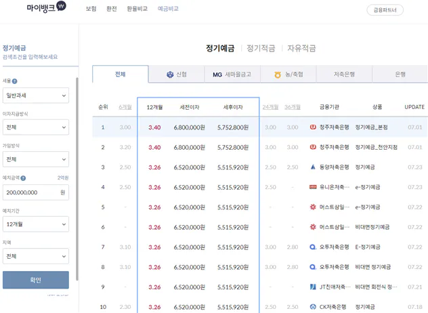Click the JT친애저축 logo icon
Screen dimensions: 428x313
[x=313, y=287]
